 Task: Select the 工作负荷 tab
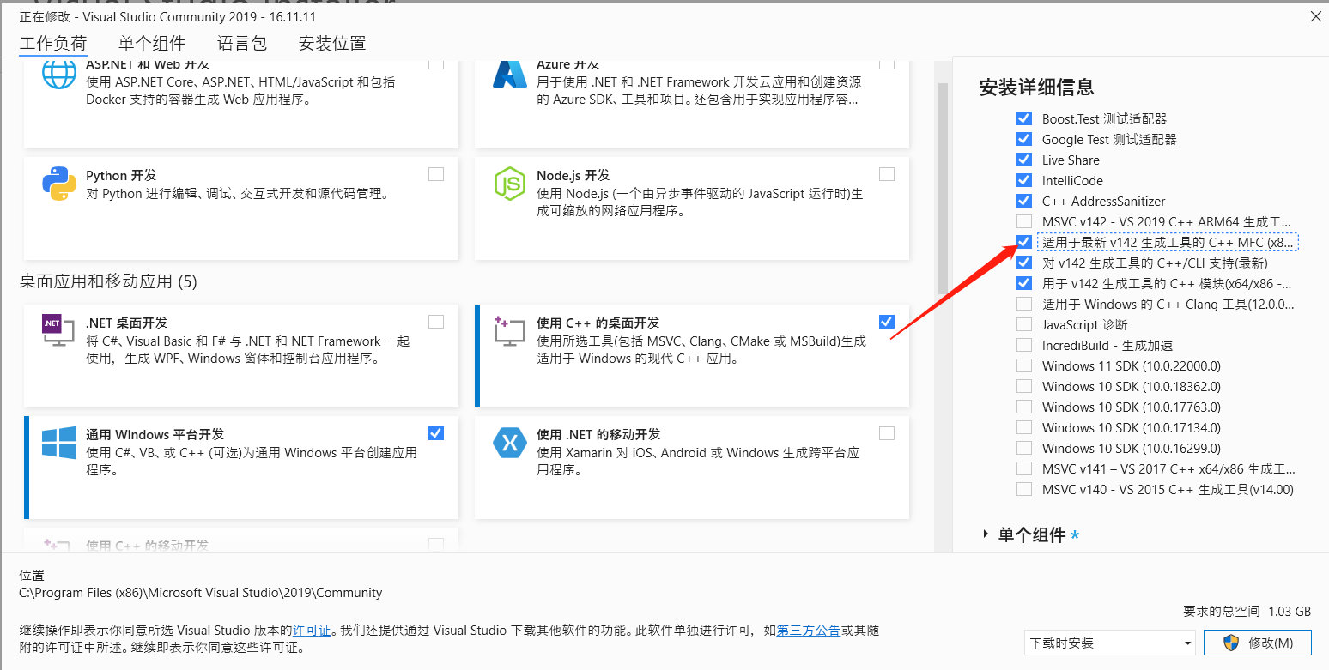coord(53,44)
